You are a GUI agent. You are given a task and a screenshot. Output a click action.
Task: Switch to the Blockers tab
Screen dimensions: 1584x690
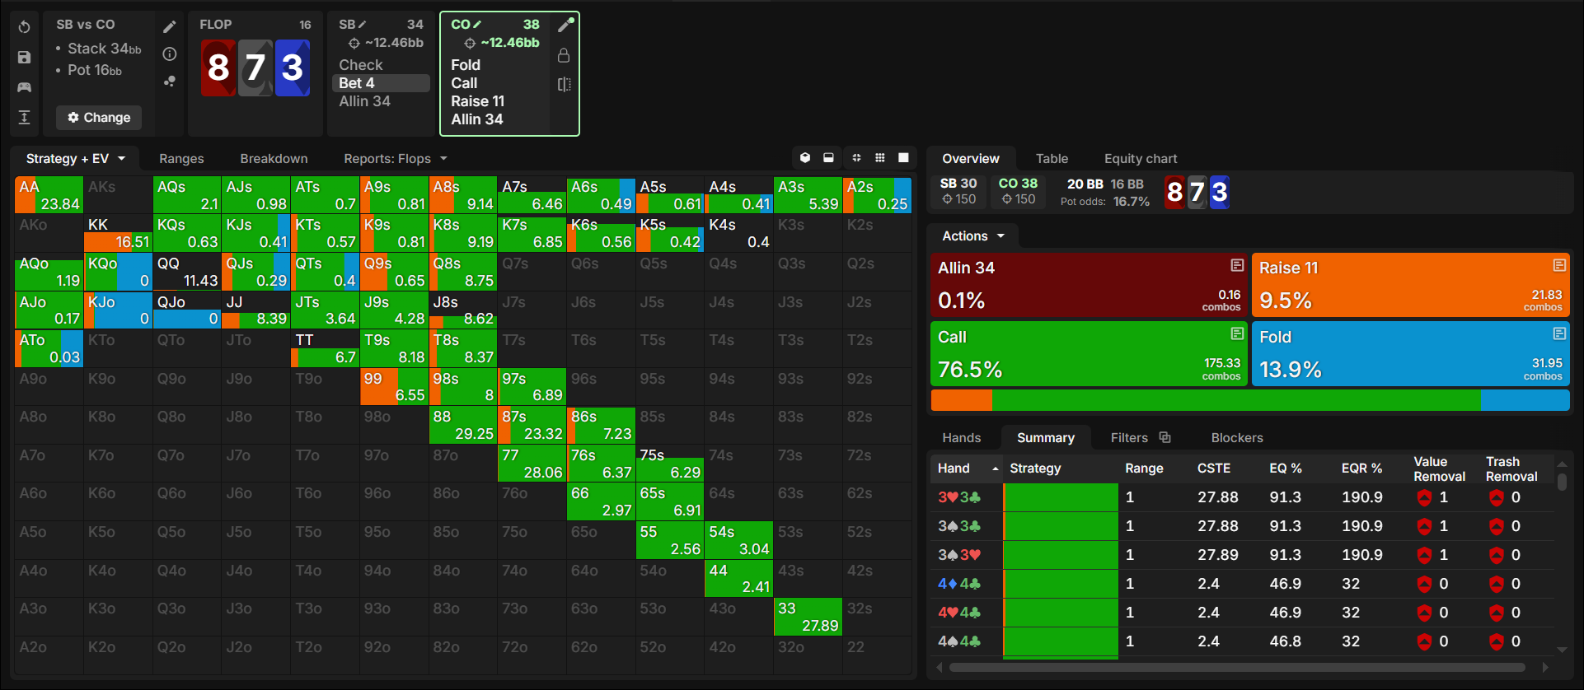(1237, 437)
